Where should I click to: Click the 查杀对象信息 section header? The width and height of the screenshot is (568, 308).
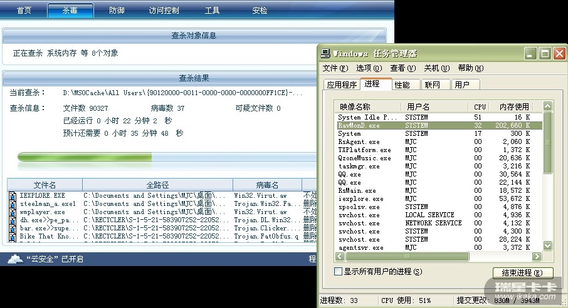194,36
